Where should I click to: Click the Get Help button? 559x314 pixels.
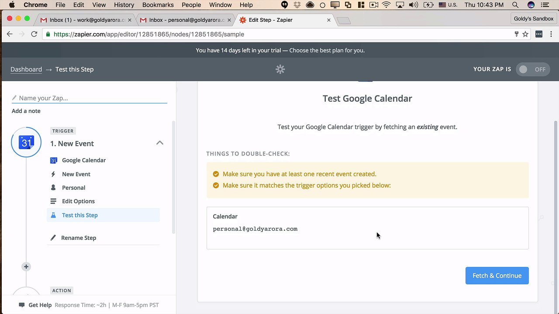35,305
